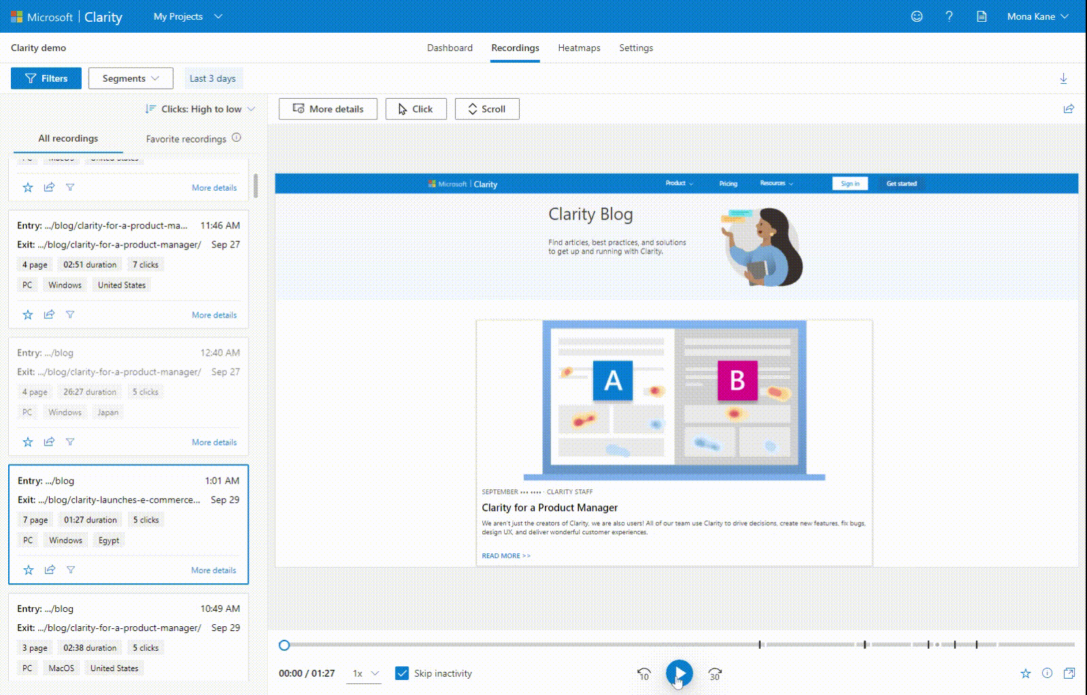
Task: Open the playback speed 1x dropdown
Action: (364, 674)
